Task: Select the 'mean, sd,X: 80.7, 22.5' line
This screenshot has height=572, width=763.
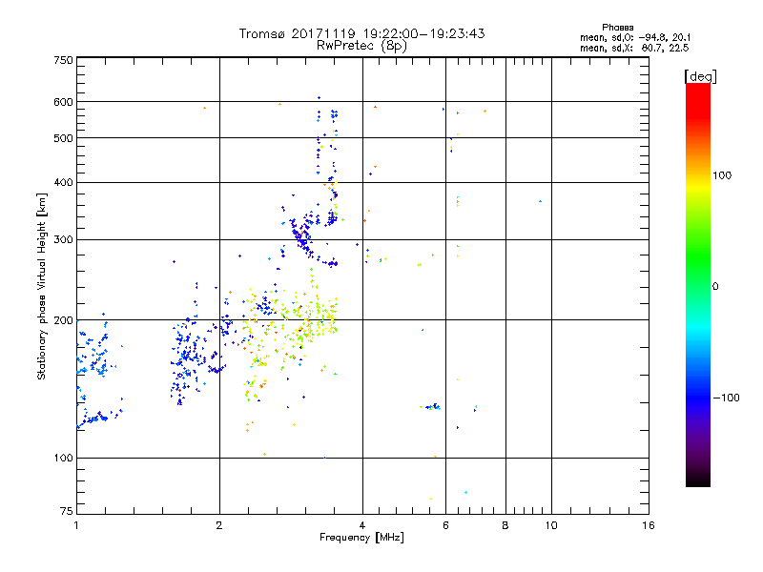Action: click(634, 48)
